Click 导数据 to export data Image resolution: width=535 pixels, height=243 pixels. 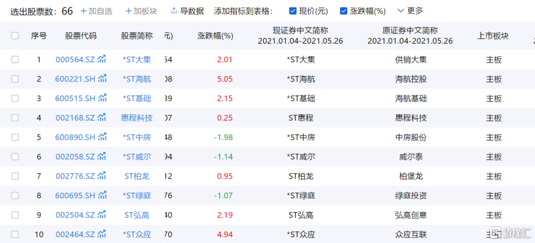pyautogui.click(x=187, y=11)
